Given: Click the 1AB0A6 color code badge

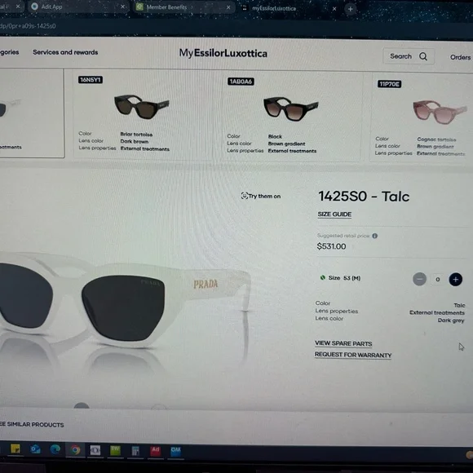Looking at the screenshot, I should [x=241, y=82].
